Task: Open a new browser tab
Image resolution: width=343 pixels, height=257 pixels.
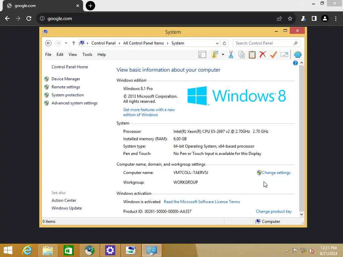Action: coord(90,6)
